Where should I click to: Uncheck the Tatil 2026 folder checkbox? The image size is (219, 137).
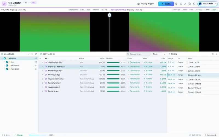tap(7, 69)
